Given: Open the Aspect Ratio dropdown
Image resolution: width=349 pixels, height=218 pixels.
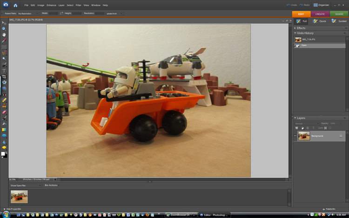Looking at the screenshot, I should pos(28,13).
